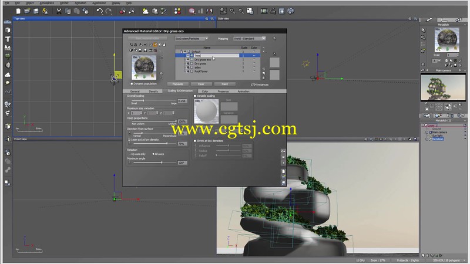Adjust the Overall scaling slider

point(153,100)
